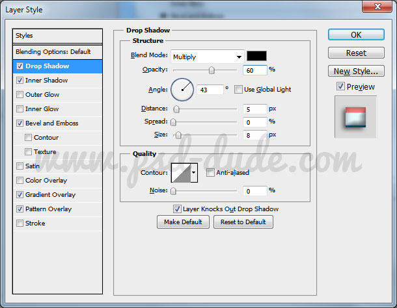397x308 pixels.
Task: Open the Inner Shadow settings label
Action: coord(47,81)
